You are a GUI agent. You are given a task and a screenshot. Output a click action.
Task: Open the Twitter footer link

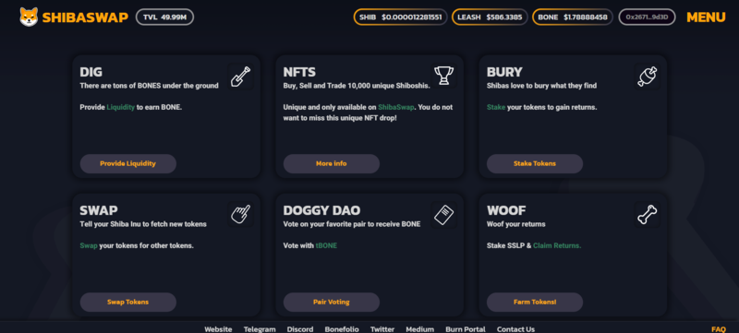[382, 329]
